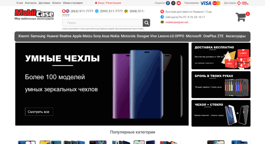Focus the Поиск search field
The width and height of the screenshot is (265, 144).
coord(102,23)
